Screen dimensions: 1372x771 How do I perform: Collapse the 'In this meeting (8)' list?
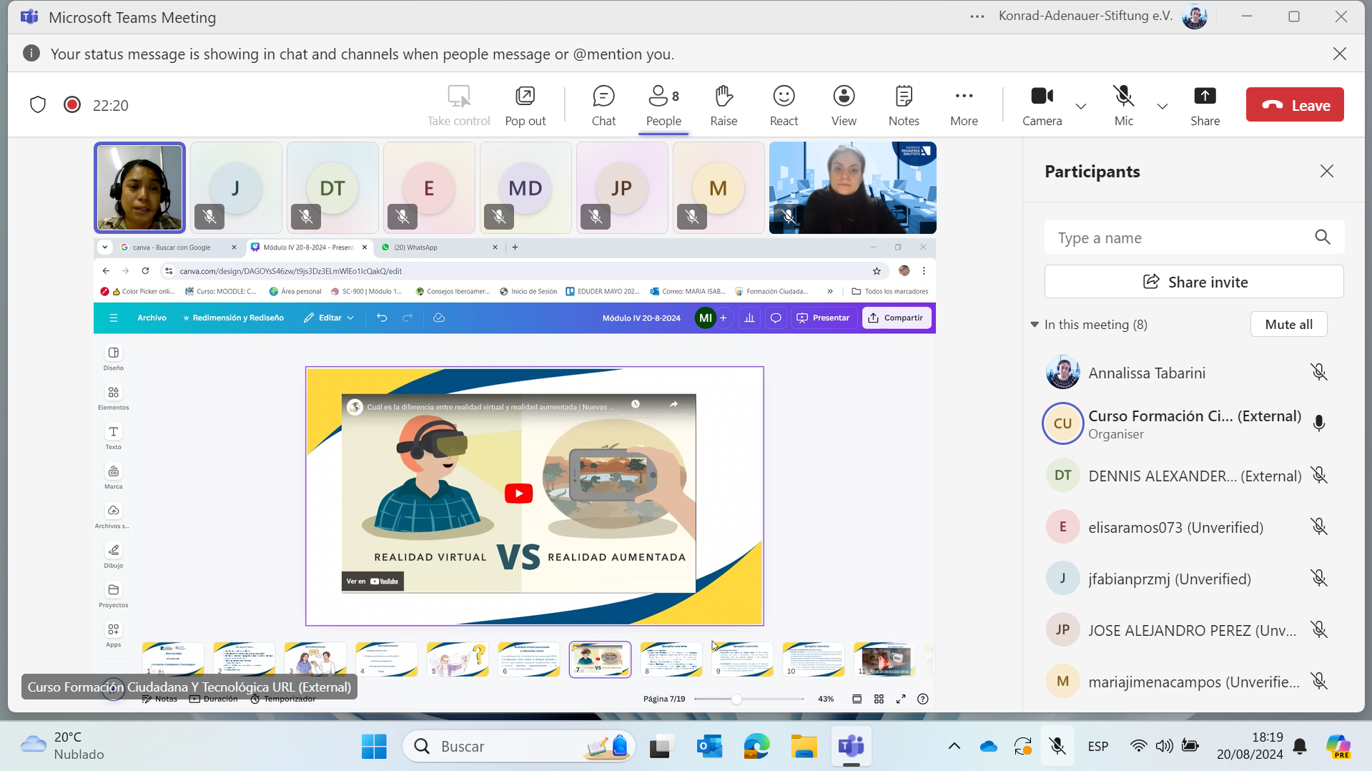[x=1035, y=325]
